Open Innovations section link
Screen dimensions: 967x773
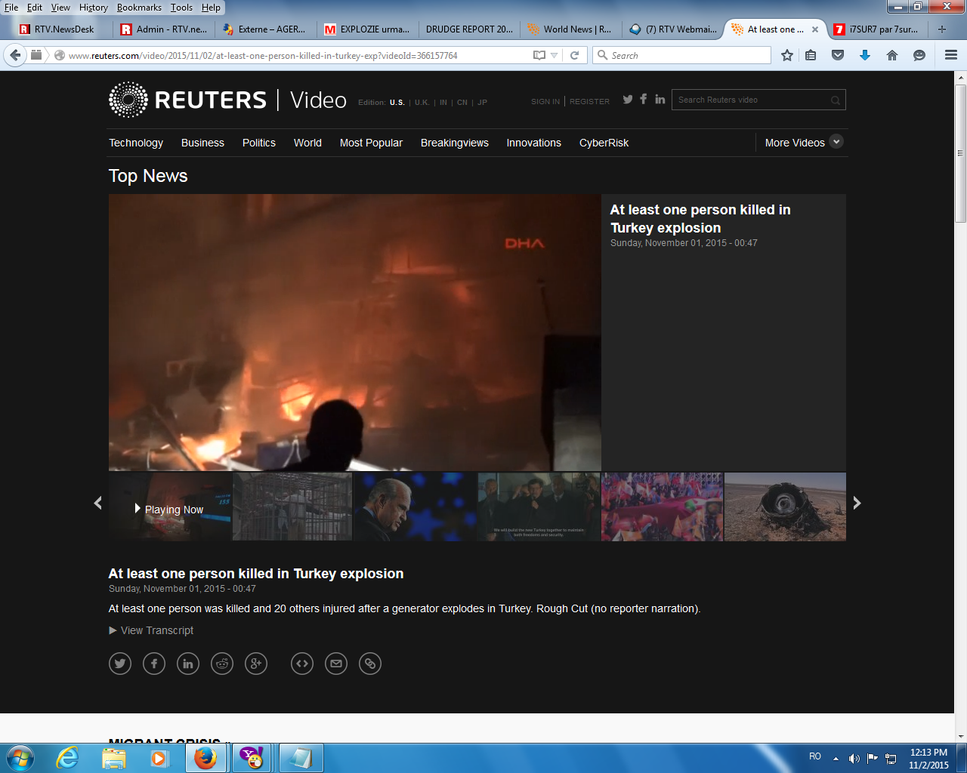[x=534, y=143]
